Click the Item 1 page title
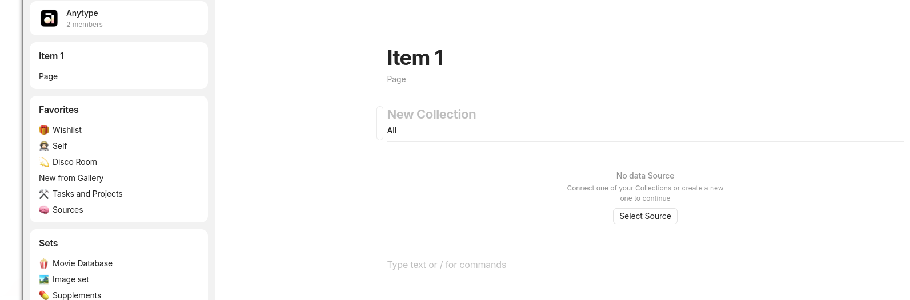This screenshot has height=300, width=910. [415, 58]
